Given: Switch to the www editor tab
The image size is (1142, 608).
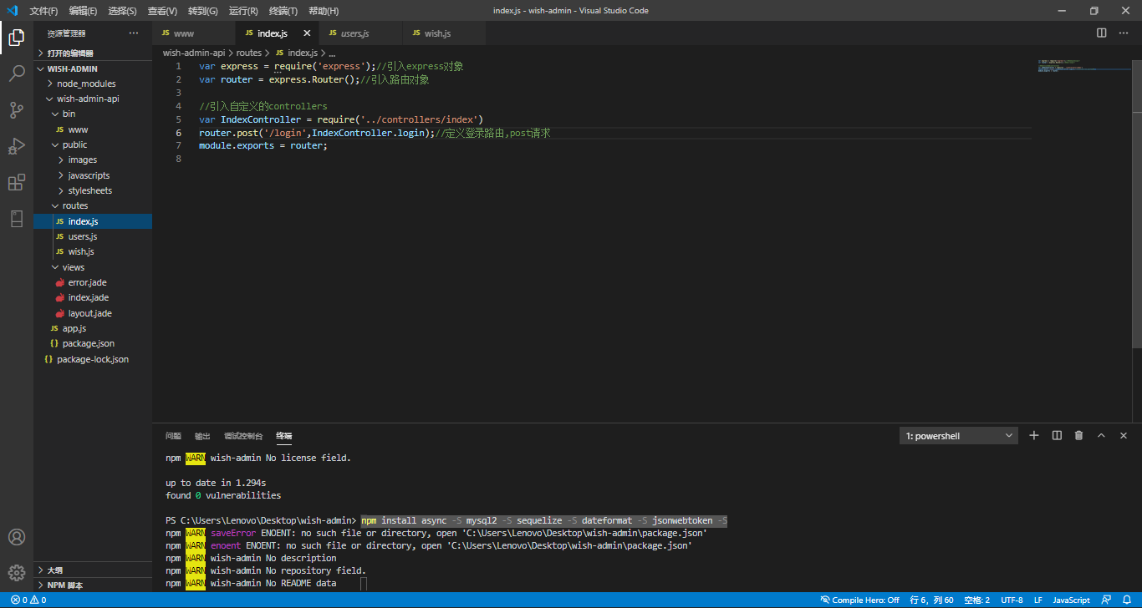Looking at the screenshot, I should pyautogui.click(x=194, y=33).
